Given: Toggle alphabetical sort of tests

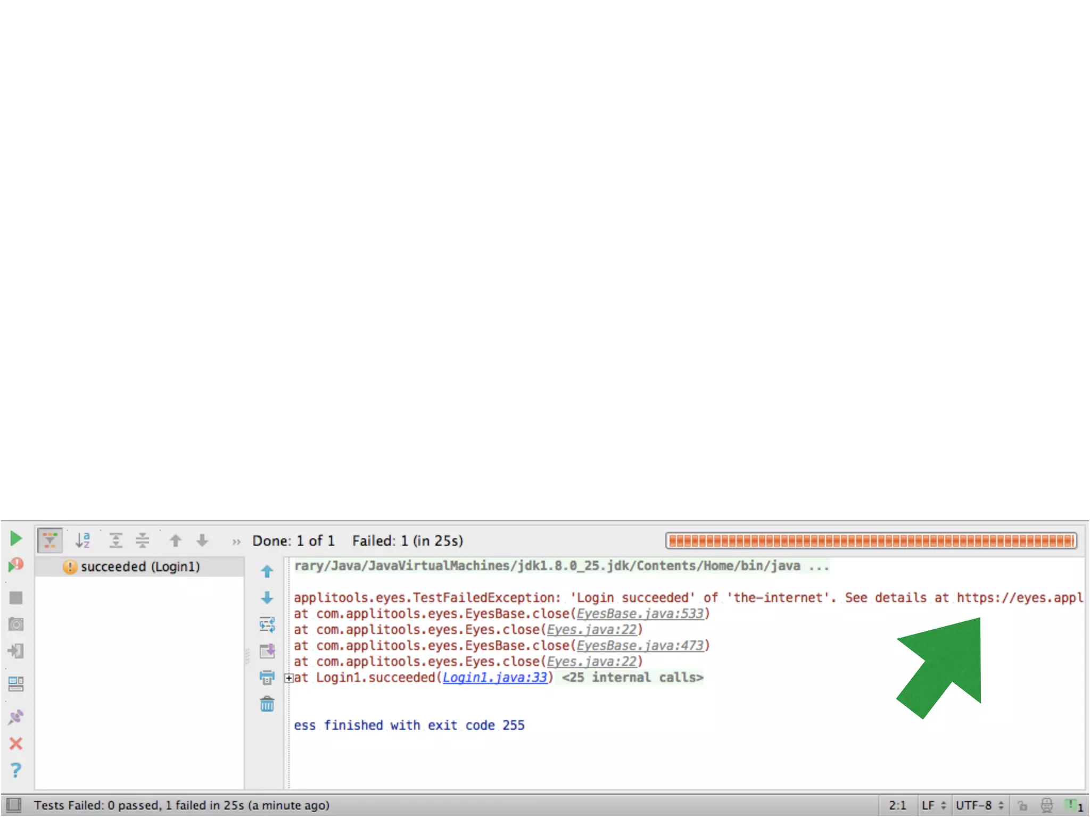Looking at the screenshot, I should pyautogui.click(x=82, y=540).
